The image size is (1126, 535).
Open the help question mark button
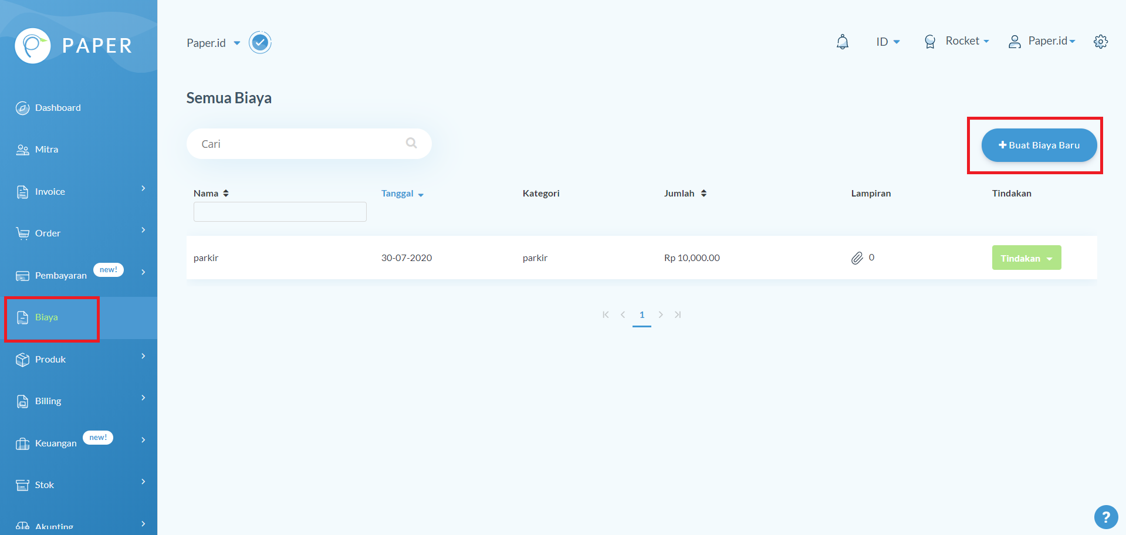click(x=1105, y=517)
